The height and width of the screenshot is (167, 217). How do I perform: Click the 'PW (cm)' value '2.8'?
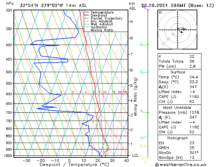point(193,66)
